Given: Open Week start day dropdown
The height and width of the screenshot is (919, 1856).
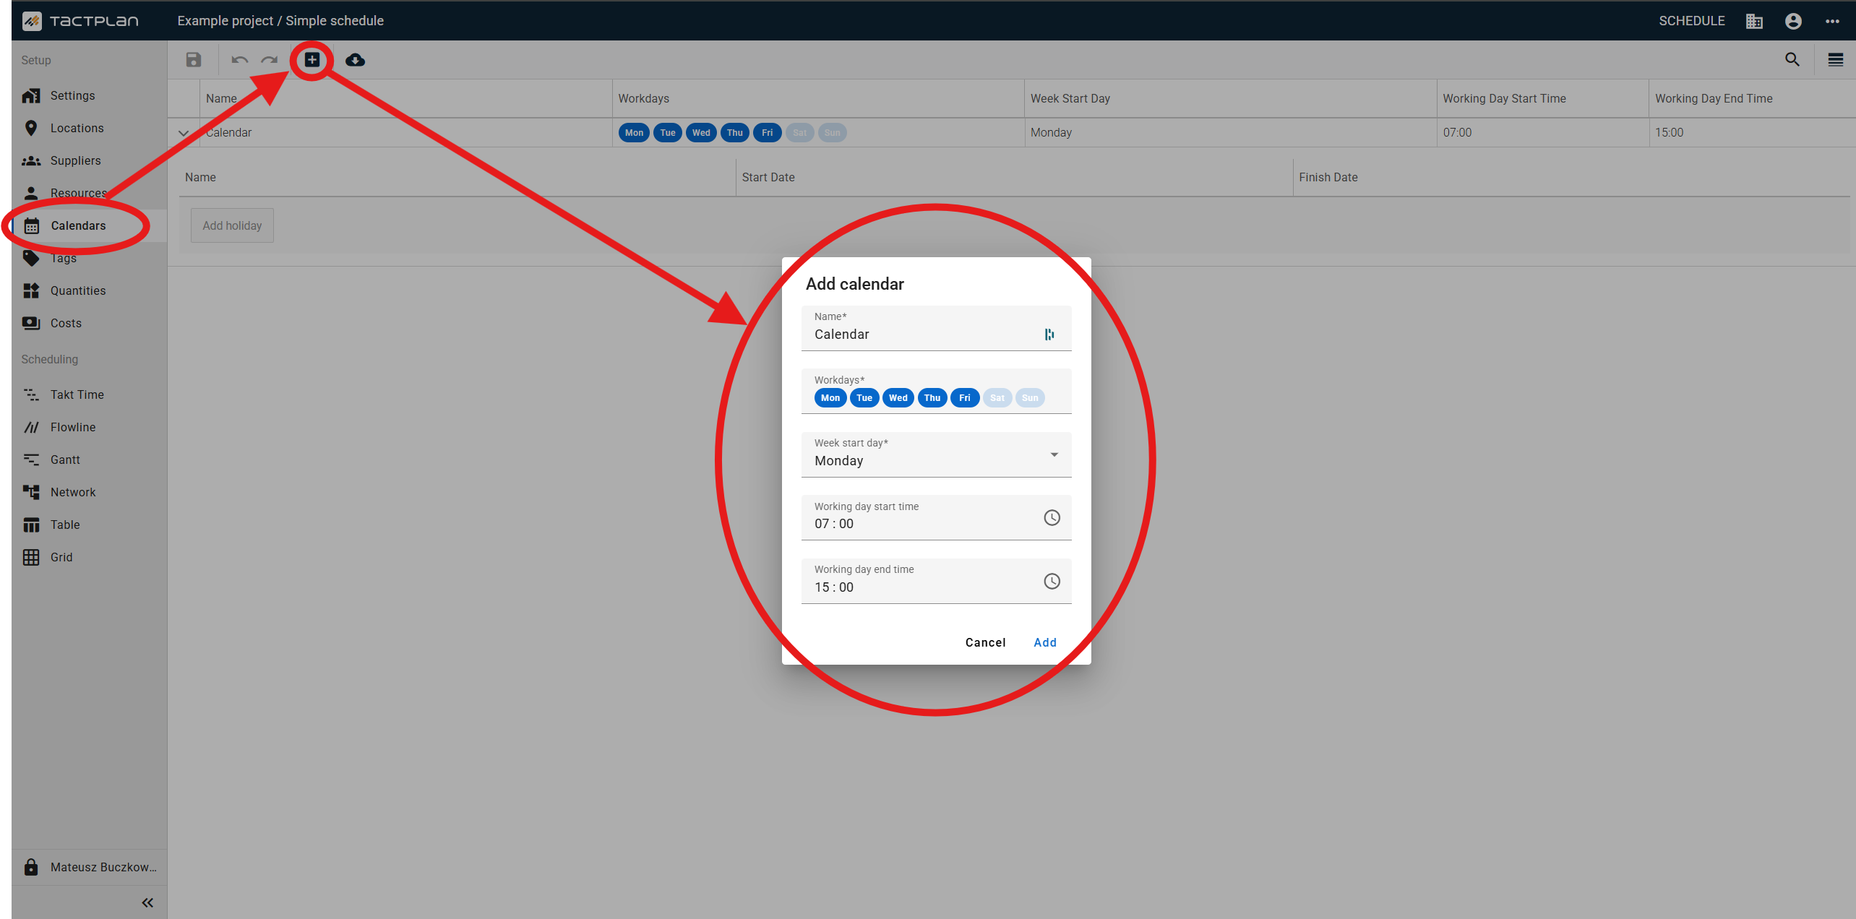Looking at the screenshot, I should point(936,454).
